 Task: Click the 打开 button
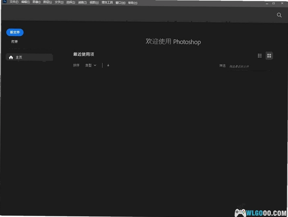(14, 42)
